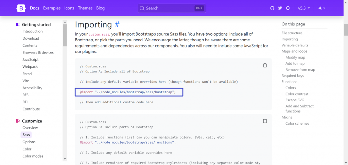
Task: Open Accessibility in sidebar
Action: click(x=32, y=88)
